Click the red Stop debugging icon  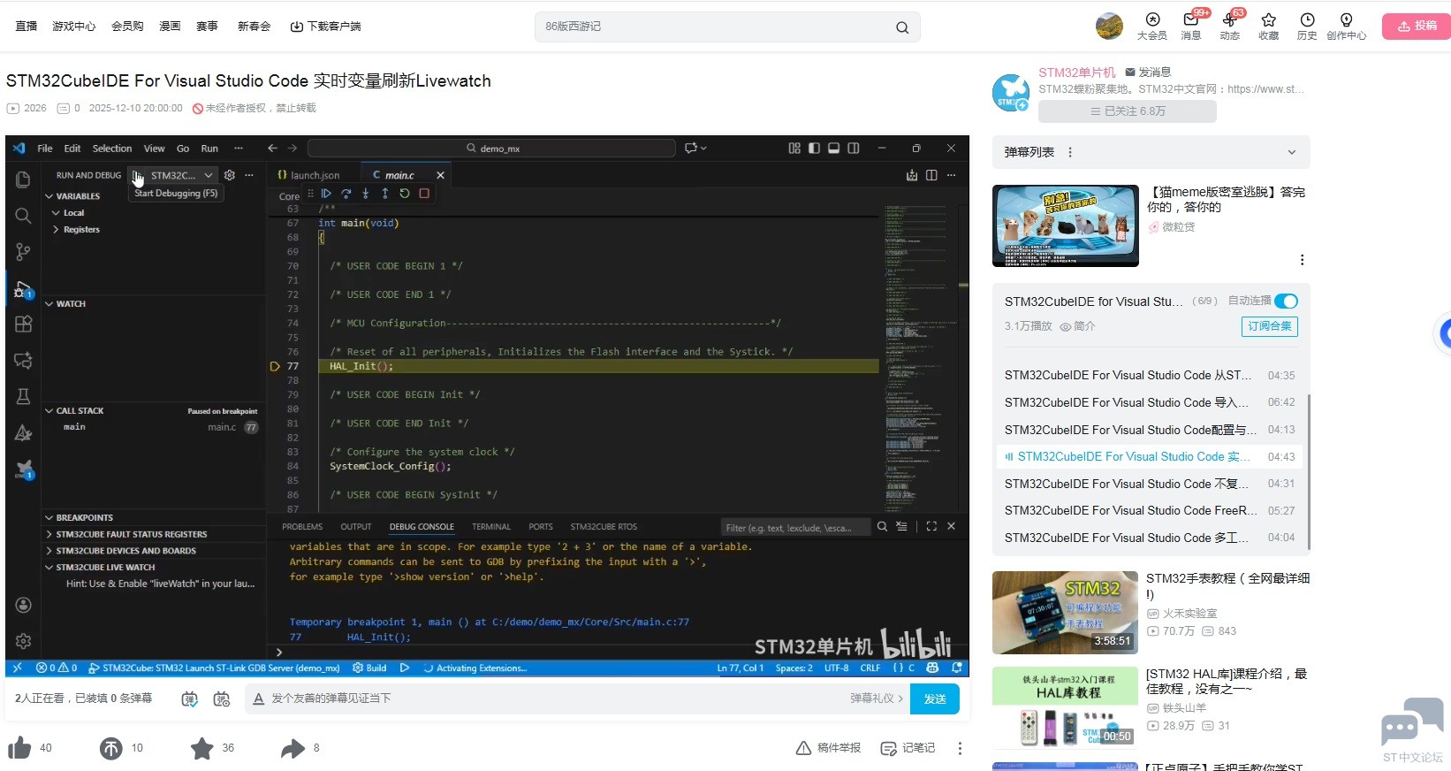tap(424, 194)
